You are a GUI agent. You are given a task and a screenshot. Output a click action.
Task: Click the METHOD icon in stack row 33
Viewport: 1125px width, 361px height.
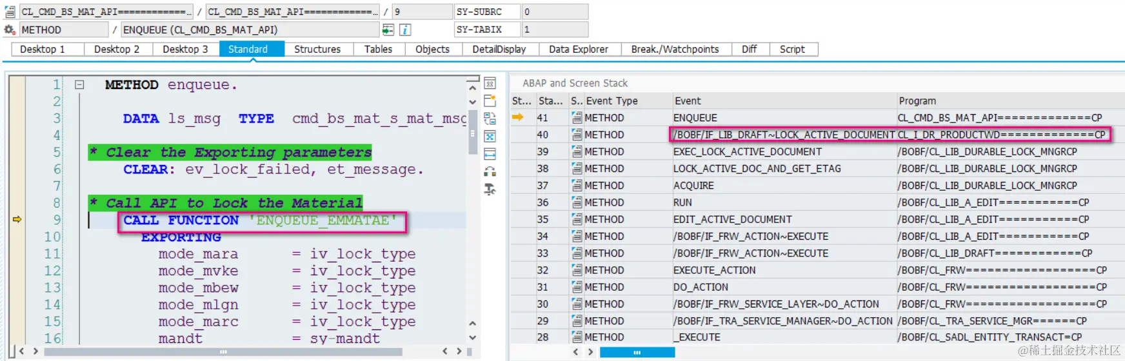[x=577, y=253]
